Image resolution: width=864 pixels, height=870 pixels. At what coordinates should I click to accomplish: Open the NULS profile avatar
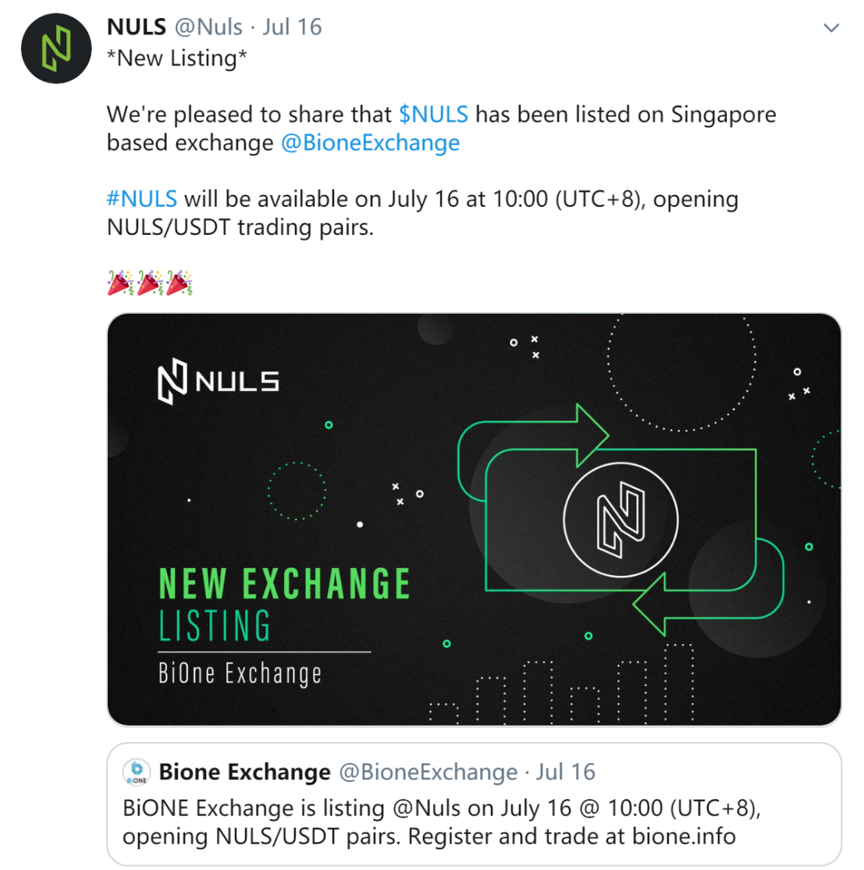(56, 49)
